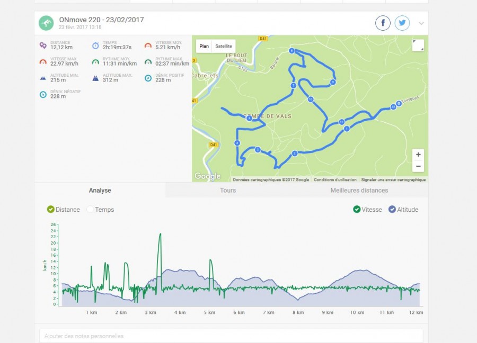
Task: Click the distance stat icon
Action: pos(43,46)
